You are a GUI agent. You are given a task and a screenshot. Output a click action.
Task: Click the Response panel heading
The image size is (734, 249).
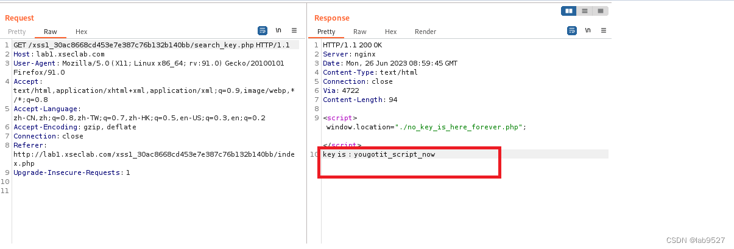pyautogui.click(x=332, y=18)
